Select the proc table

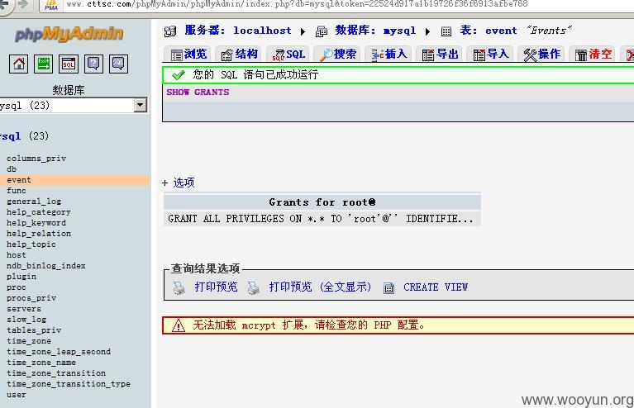pos(17,287)
